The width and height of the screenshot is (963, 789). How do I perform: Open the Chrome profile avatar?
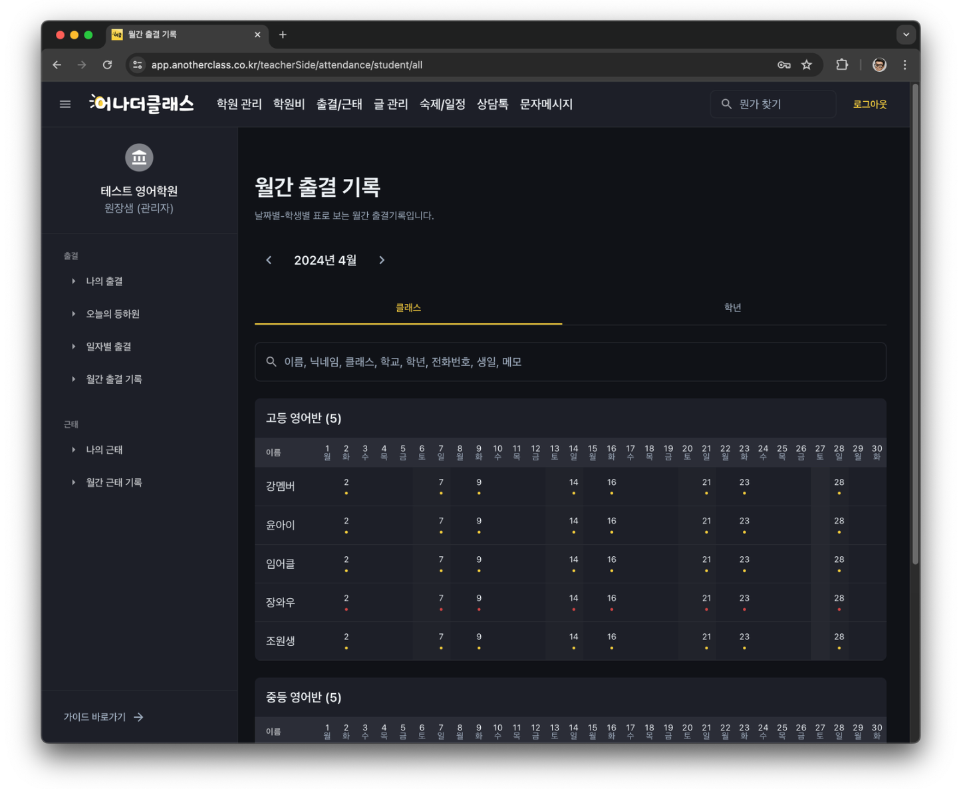879,65
